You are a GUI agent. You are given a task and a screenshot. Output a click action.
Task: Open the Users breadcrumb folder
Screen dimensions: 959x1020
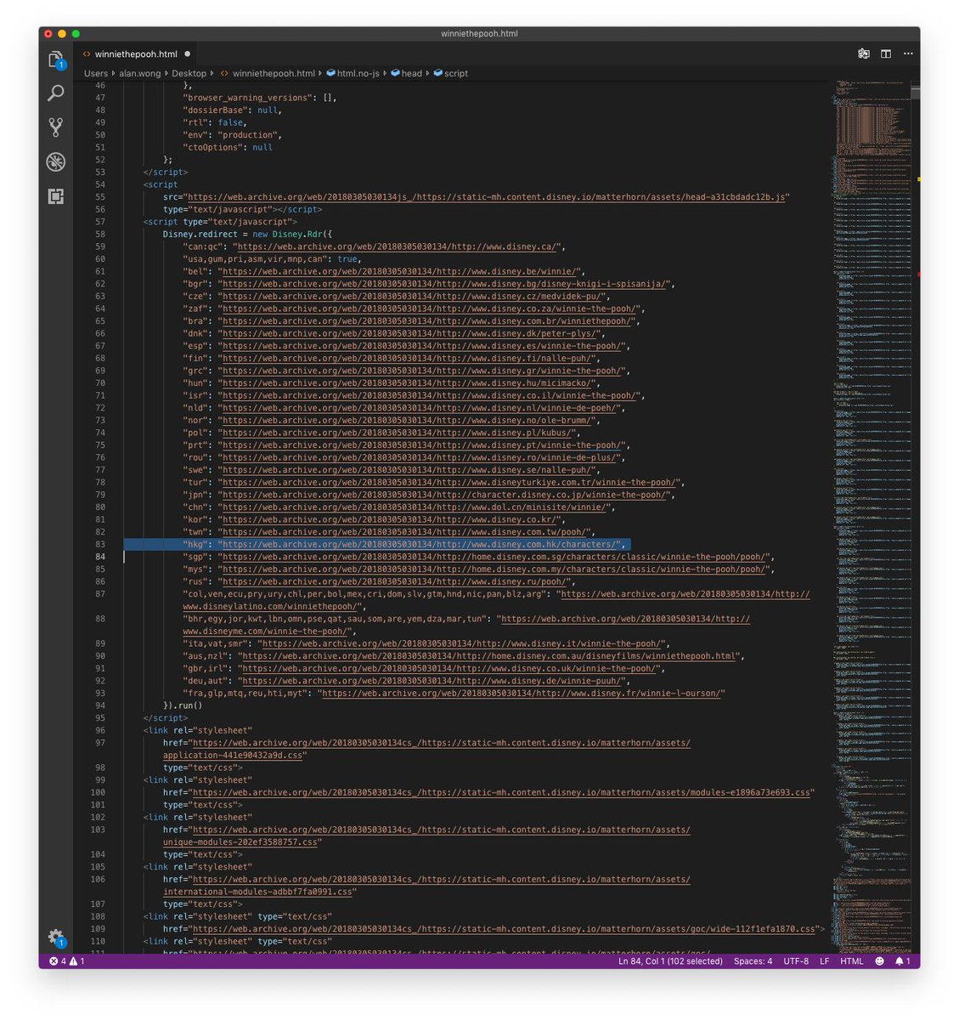pyautogui.click(x=96, y=73)
